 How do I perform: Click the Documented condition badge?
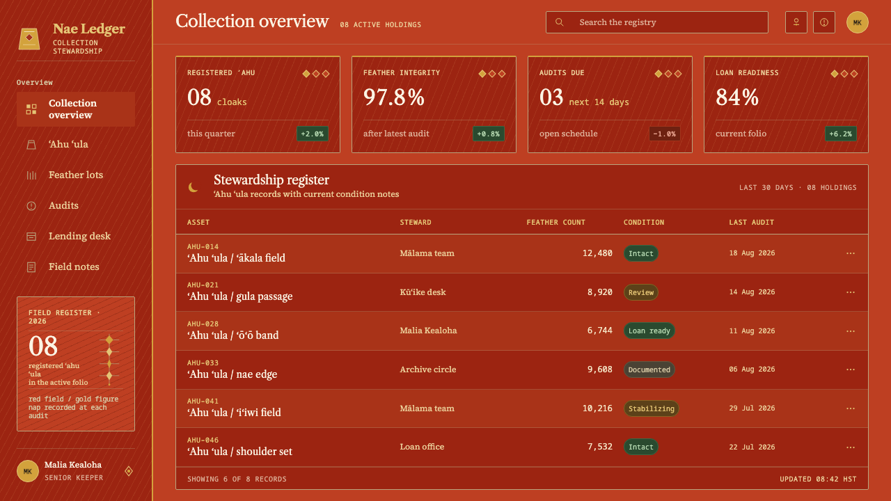[x=649, y=369]
